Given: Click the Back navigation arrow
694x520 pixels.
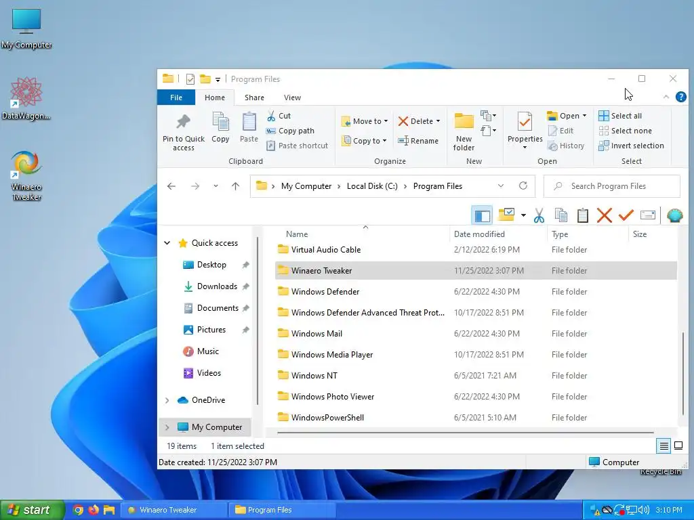Looking at the screenshot, I should pos(171,186).
